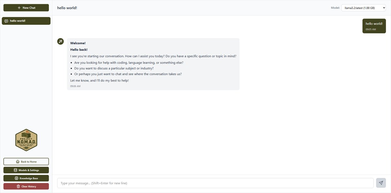This screenshot has height=193, width=391.
Task: Click the brain icon on Knowledge Base
Action: (16, 178)
